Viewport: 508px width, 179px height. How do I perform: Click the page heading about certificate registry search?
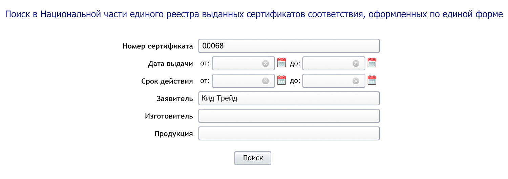click(x=254, y=15)
